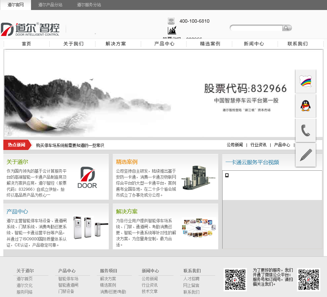
Task: Click the WeChat notice text 为了更好的服务
Action: 273,277
